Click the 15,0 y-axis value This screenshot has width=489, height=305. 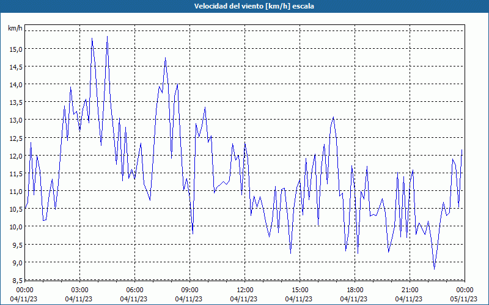(x=16, y=49)
